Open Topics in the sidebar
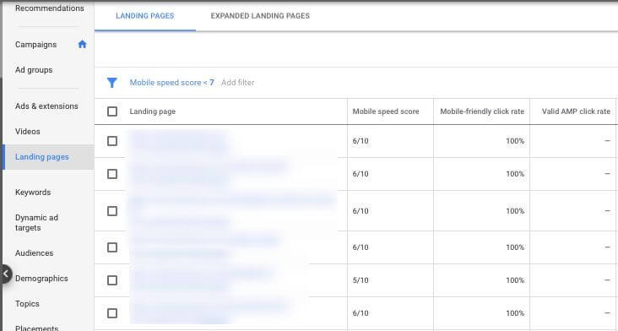The image size is (618, 331). tap(27, 303)
